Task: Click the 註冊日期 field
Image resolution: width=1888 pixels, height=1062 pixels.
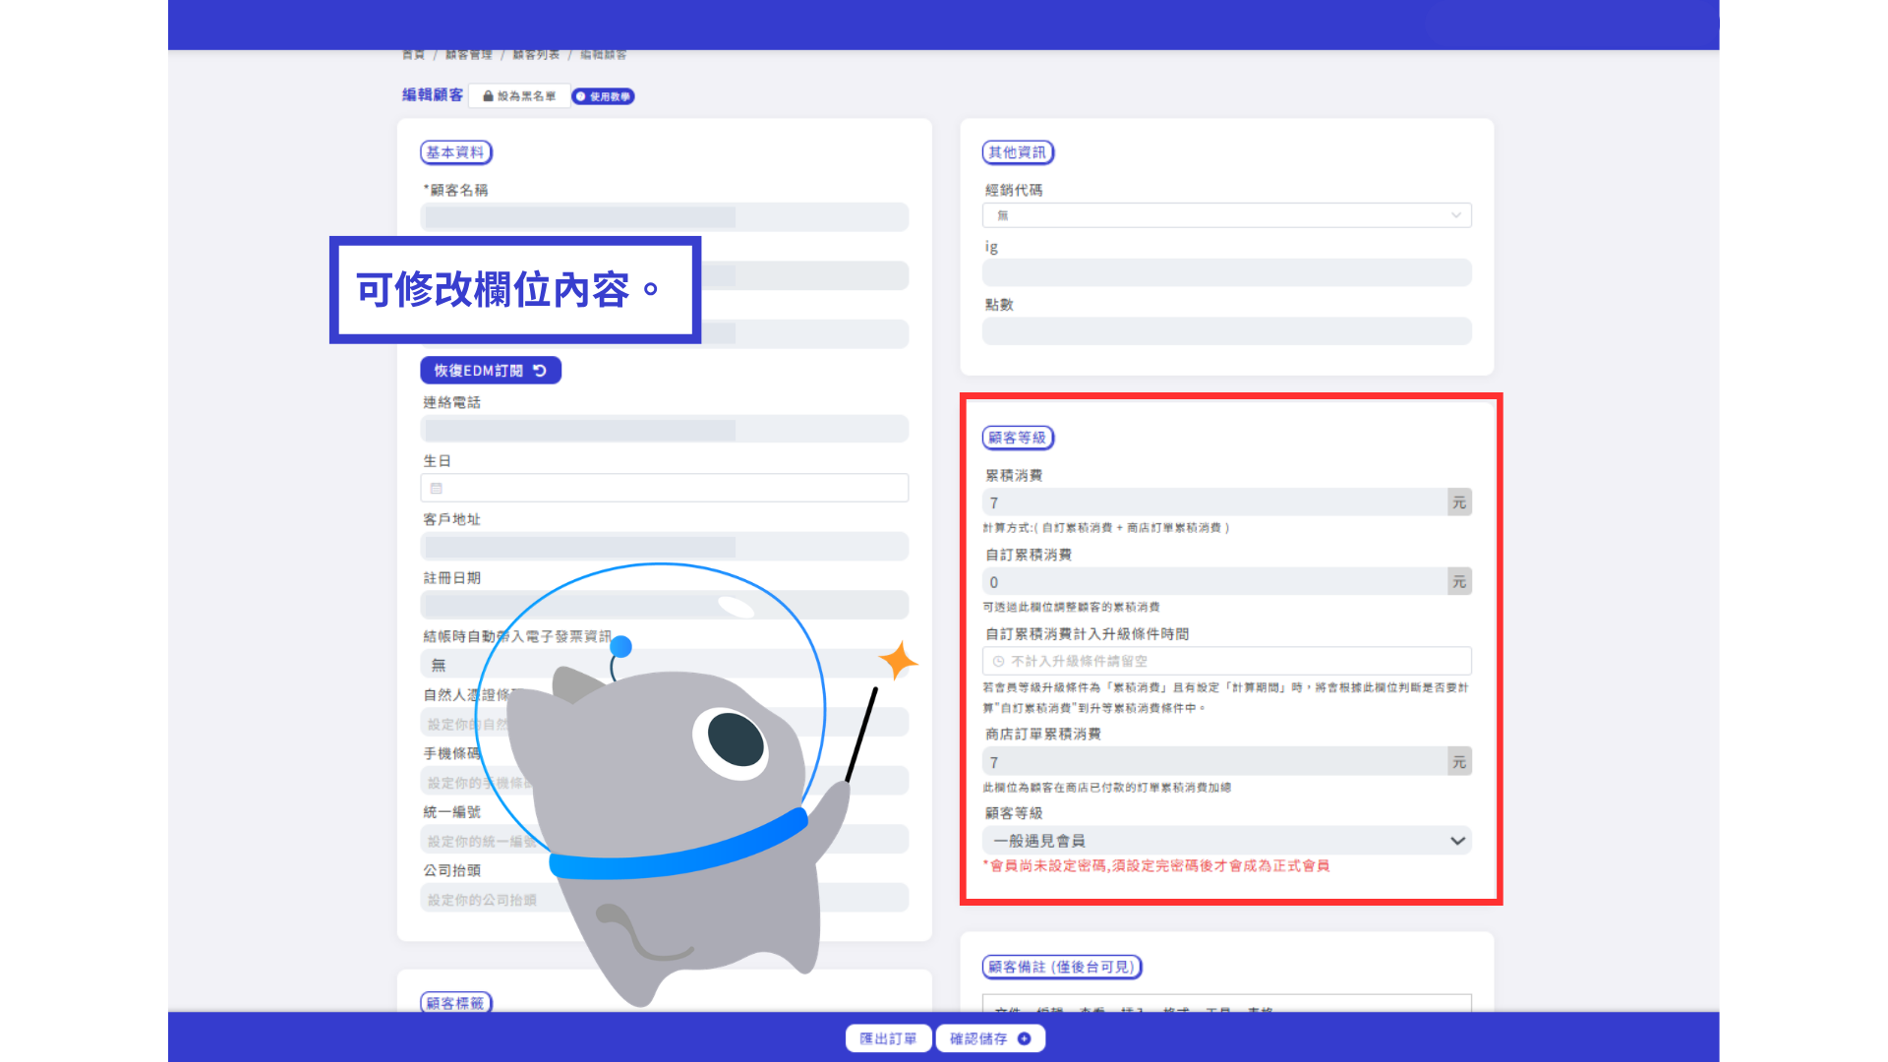Action: pyautogui.click(x=665, y=605)
